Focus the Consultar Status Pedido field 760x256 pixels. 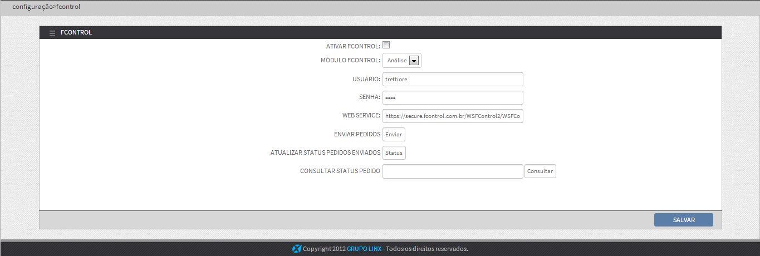click(x=453, y=171)
